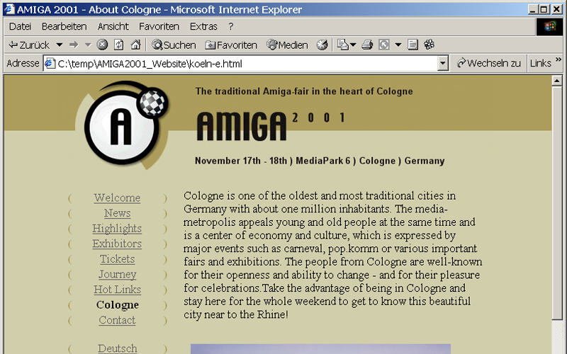
Task: Click the Print icon
Action: (367, 45)
